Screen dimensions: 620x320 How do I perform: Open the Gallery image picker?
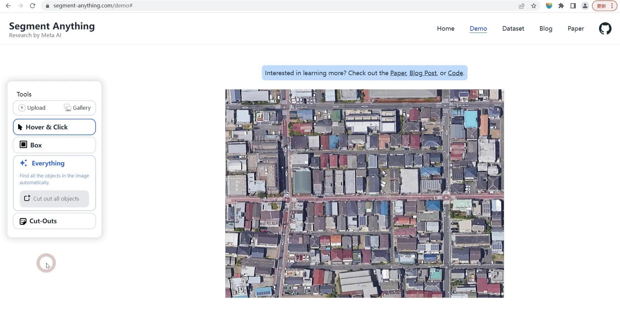click(x=77, y=108)
